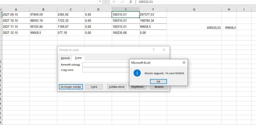Select the column H header
This screenshot has width=256, height=125.
(x=229, y=10)
